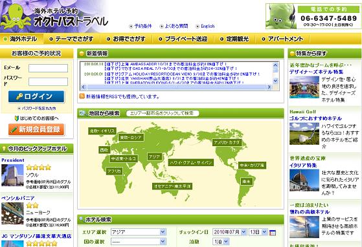Open the President hotel thumbnail
This screenshot has height=247, width=362.
12,175
